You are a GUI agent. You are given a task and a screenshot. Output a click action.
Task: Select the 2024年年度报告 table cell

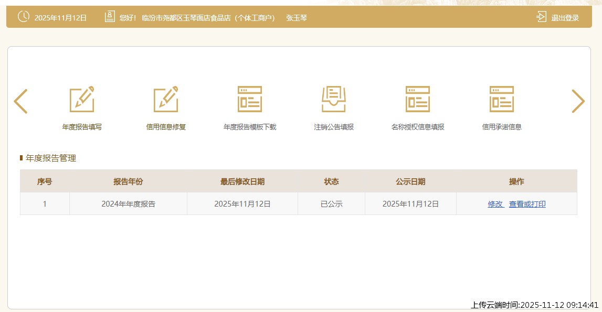(x=128, y=204)
